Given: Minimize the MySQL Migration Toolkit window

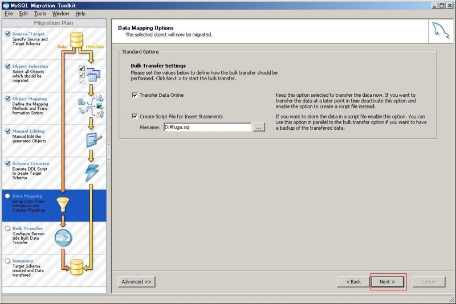Looking at the screenshot, I should [x=435, y=6].
